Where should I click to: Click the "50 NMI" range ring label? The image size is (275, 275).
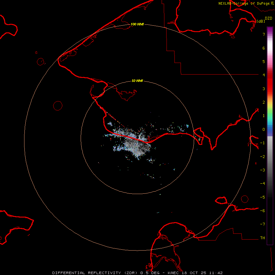pyautogui.click(x=137, y=81)
